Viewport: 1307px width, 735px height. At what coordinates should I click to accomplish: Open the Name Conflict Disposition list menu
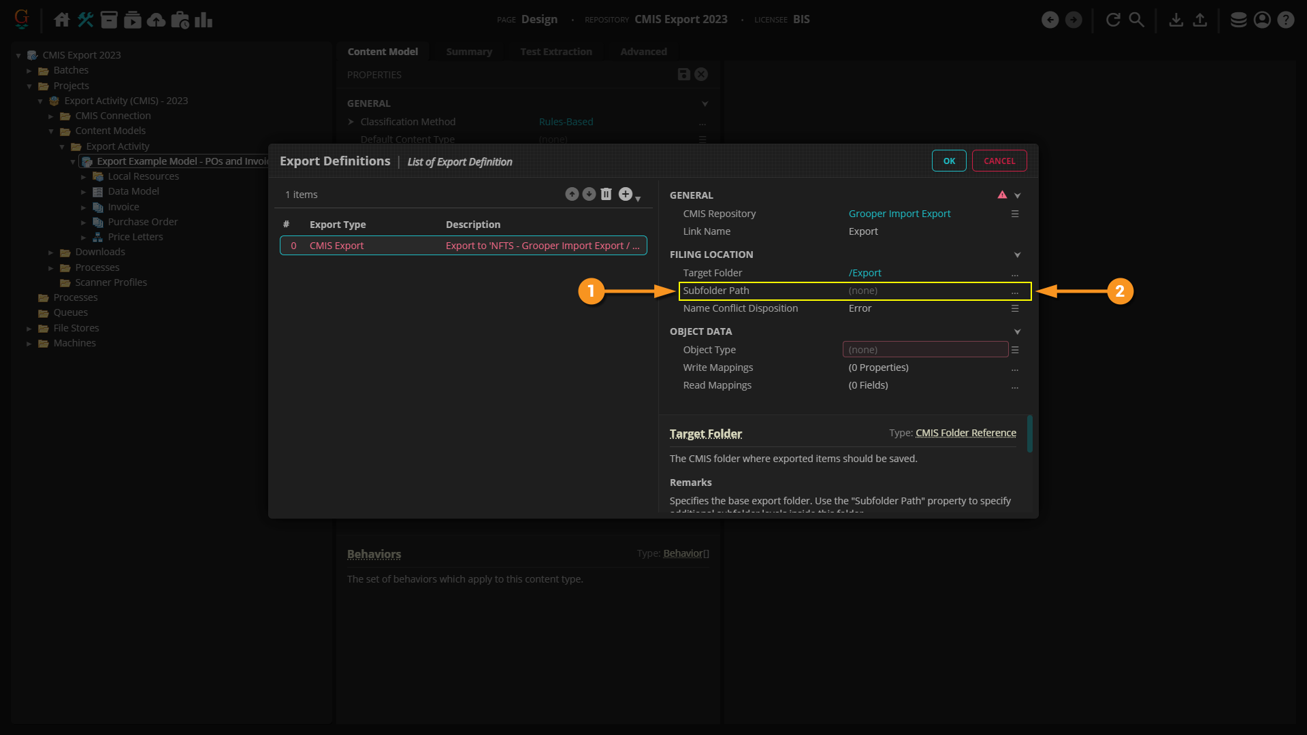pyautogui.click(x=1015, y=308)
